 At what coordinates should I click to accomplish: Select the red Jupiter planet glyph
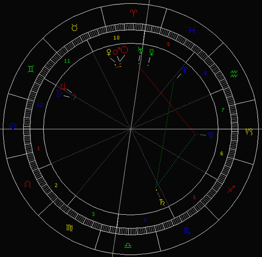63,86
